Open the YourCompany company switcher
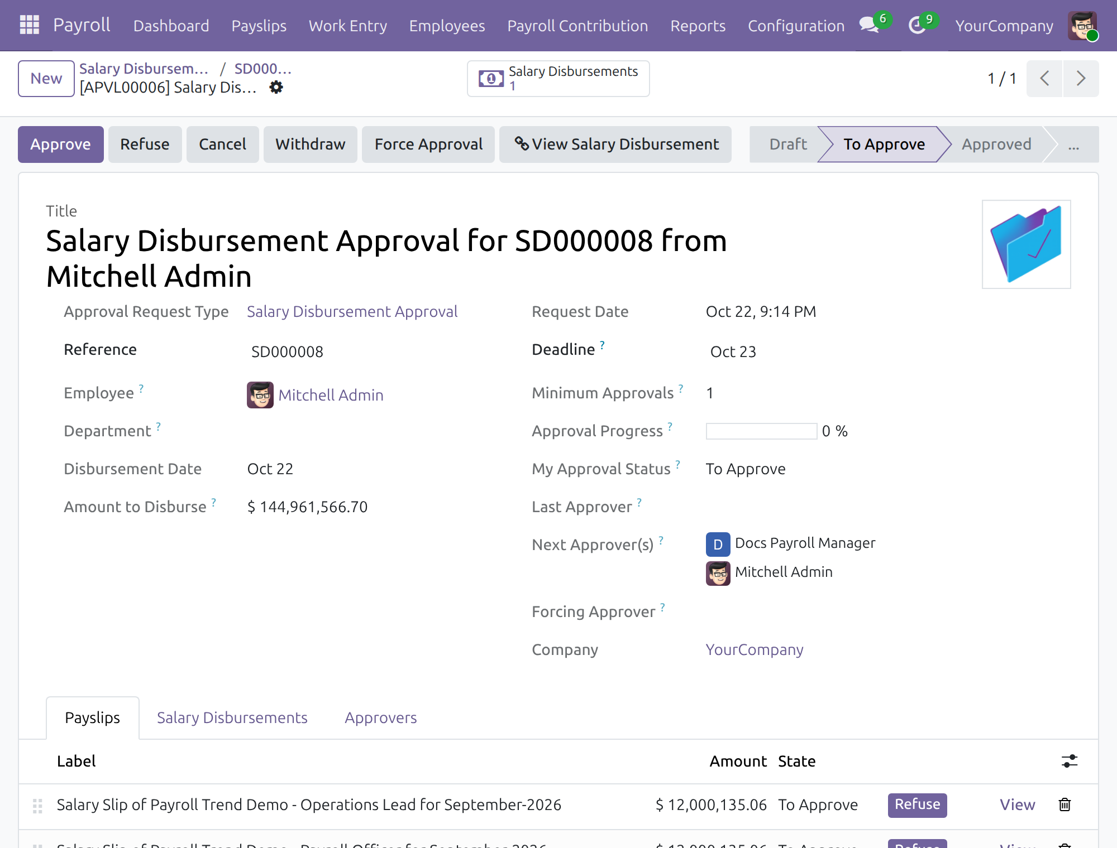Viewport: 1117px width, 848px height. (x=1004, y=26)
